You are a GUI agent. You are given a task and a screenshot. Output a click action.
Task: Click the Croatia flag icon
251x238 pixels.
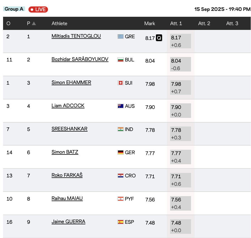click(120, 176)
